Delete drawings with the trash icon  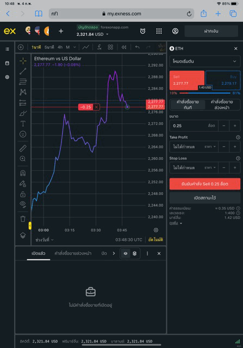point(23,219)
